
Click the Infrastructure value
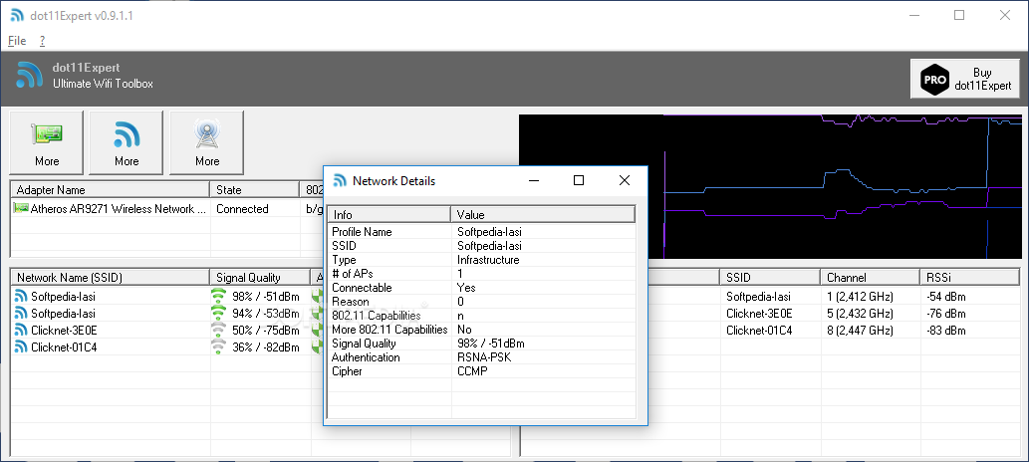487,260
